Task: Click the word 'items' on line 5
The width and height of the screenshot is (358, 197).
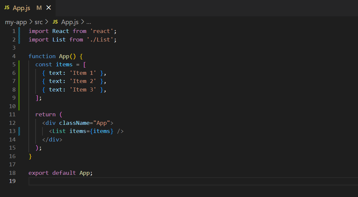Action: (x=64, y=64)
